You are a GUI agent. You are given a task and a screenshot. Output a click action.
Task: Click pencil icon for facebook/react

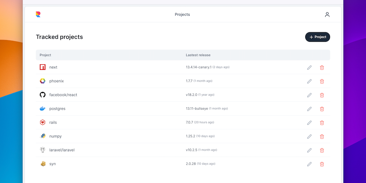click(x=310, y=95)
